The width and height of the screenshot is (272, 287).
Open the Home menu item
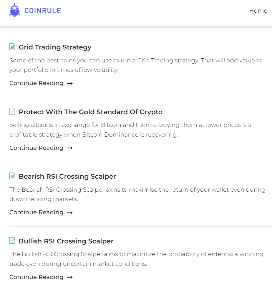[x=258, y=11]
